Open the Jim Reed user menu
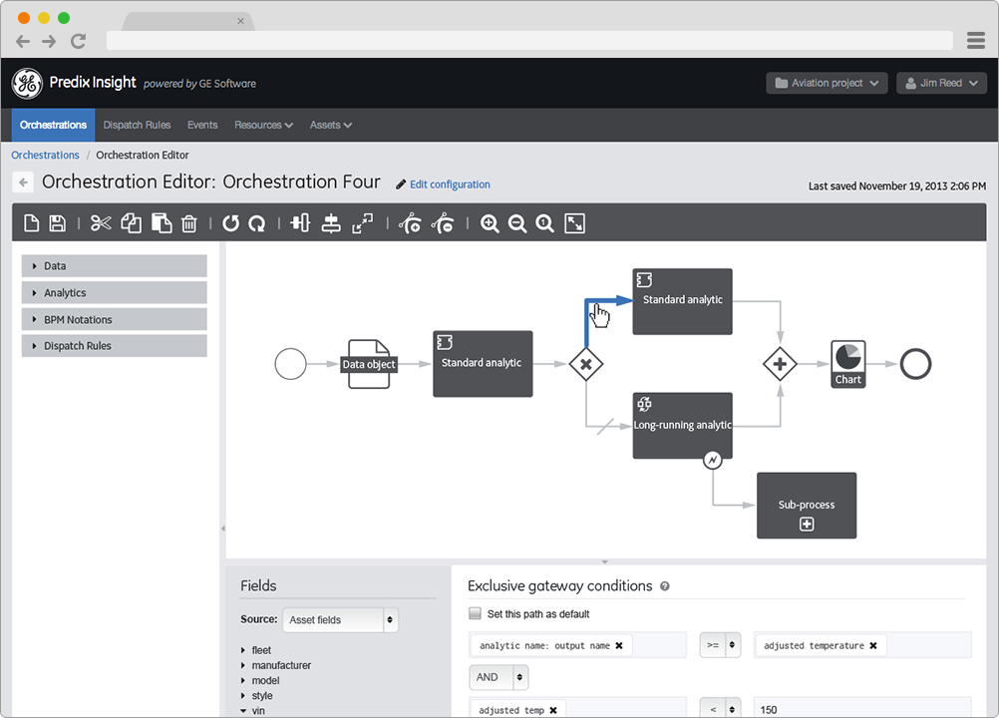 coord(941,83)
